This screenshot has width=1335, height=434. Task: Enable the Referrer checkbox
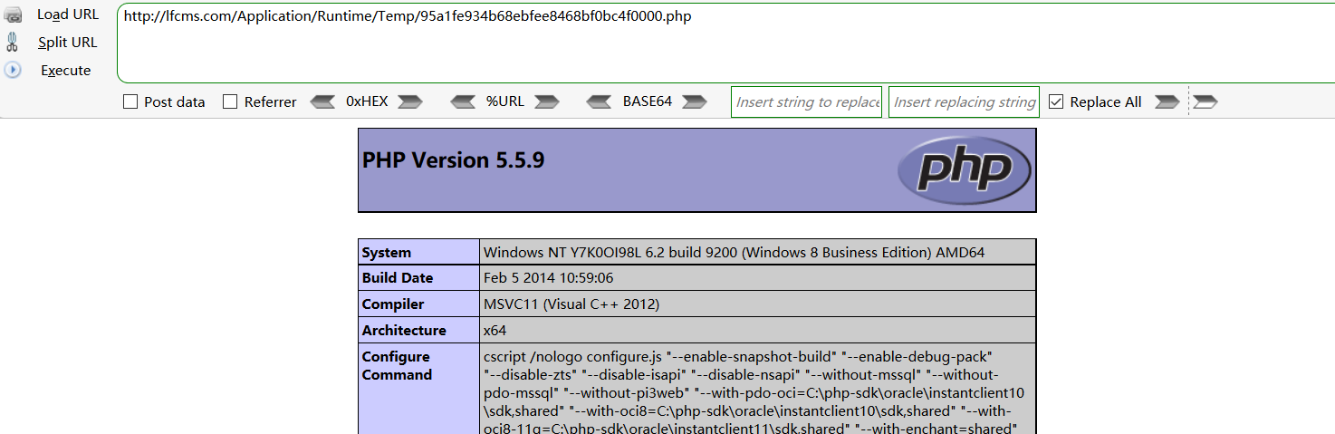230,101
